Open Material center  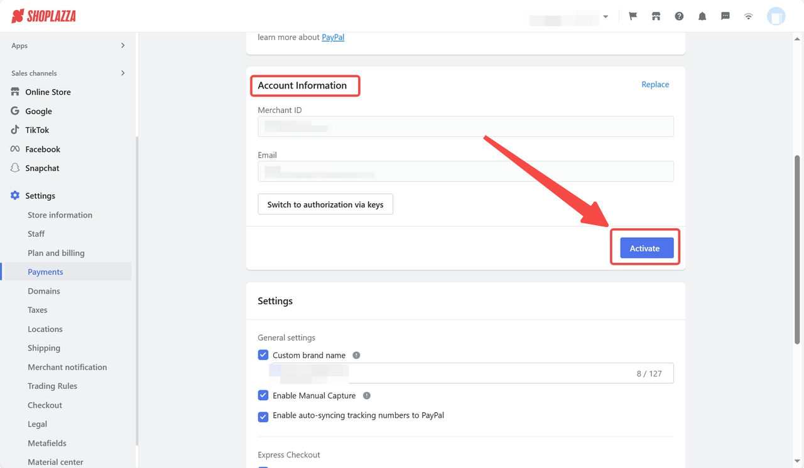[55, 462]
